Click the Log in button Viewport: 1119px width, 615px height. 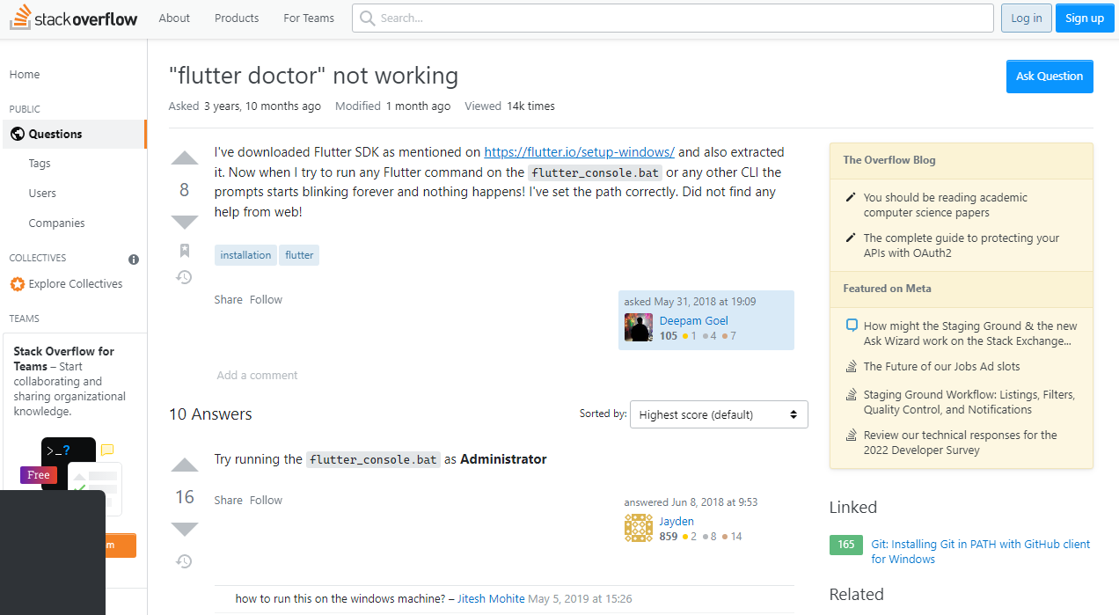coord(1027,18)
